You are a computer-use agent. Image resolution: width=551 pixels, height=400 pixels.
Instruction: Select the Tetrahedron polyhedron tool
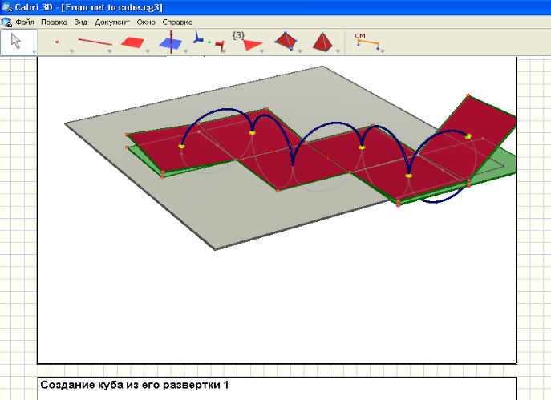click(285, 41)
